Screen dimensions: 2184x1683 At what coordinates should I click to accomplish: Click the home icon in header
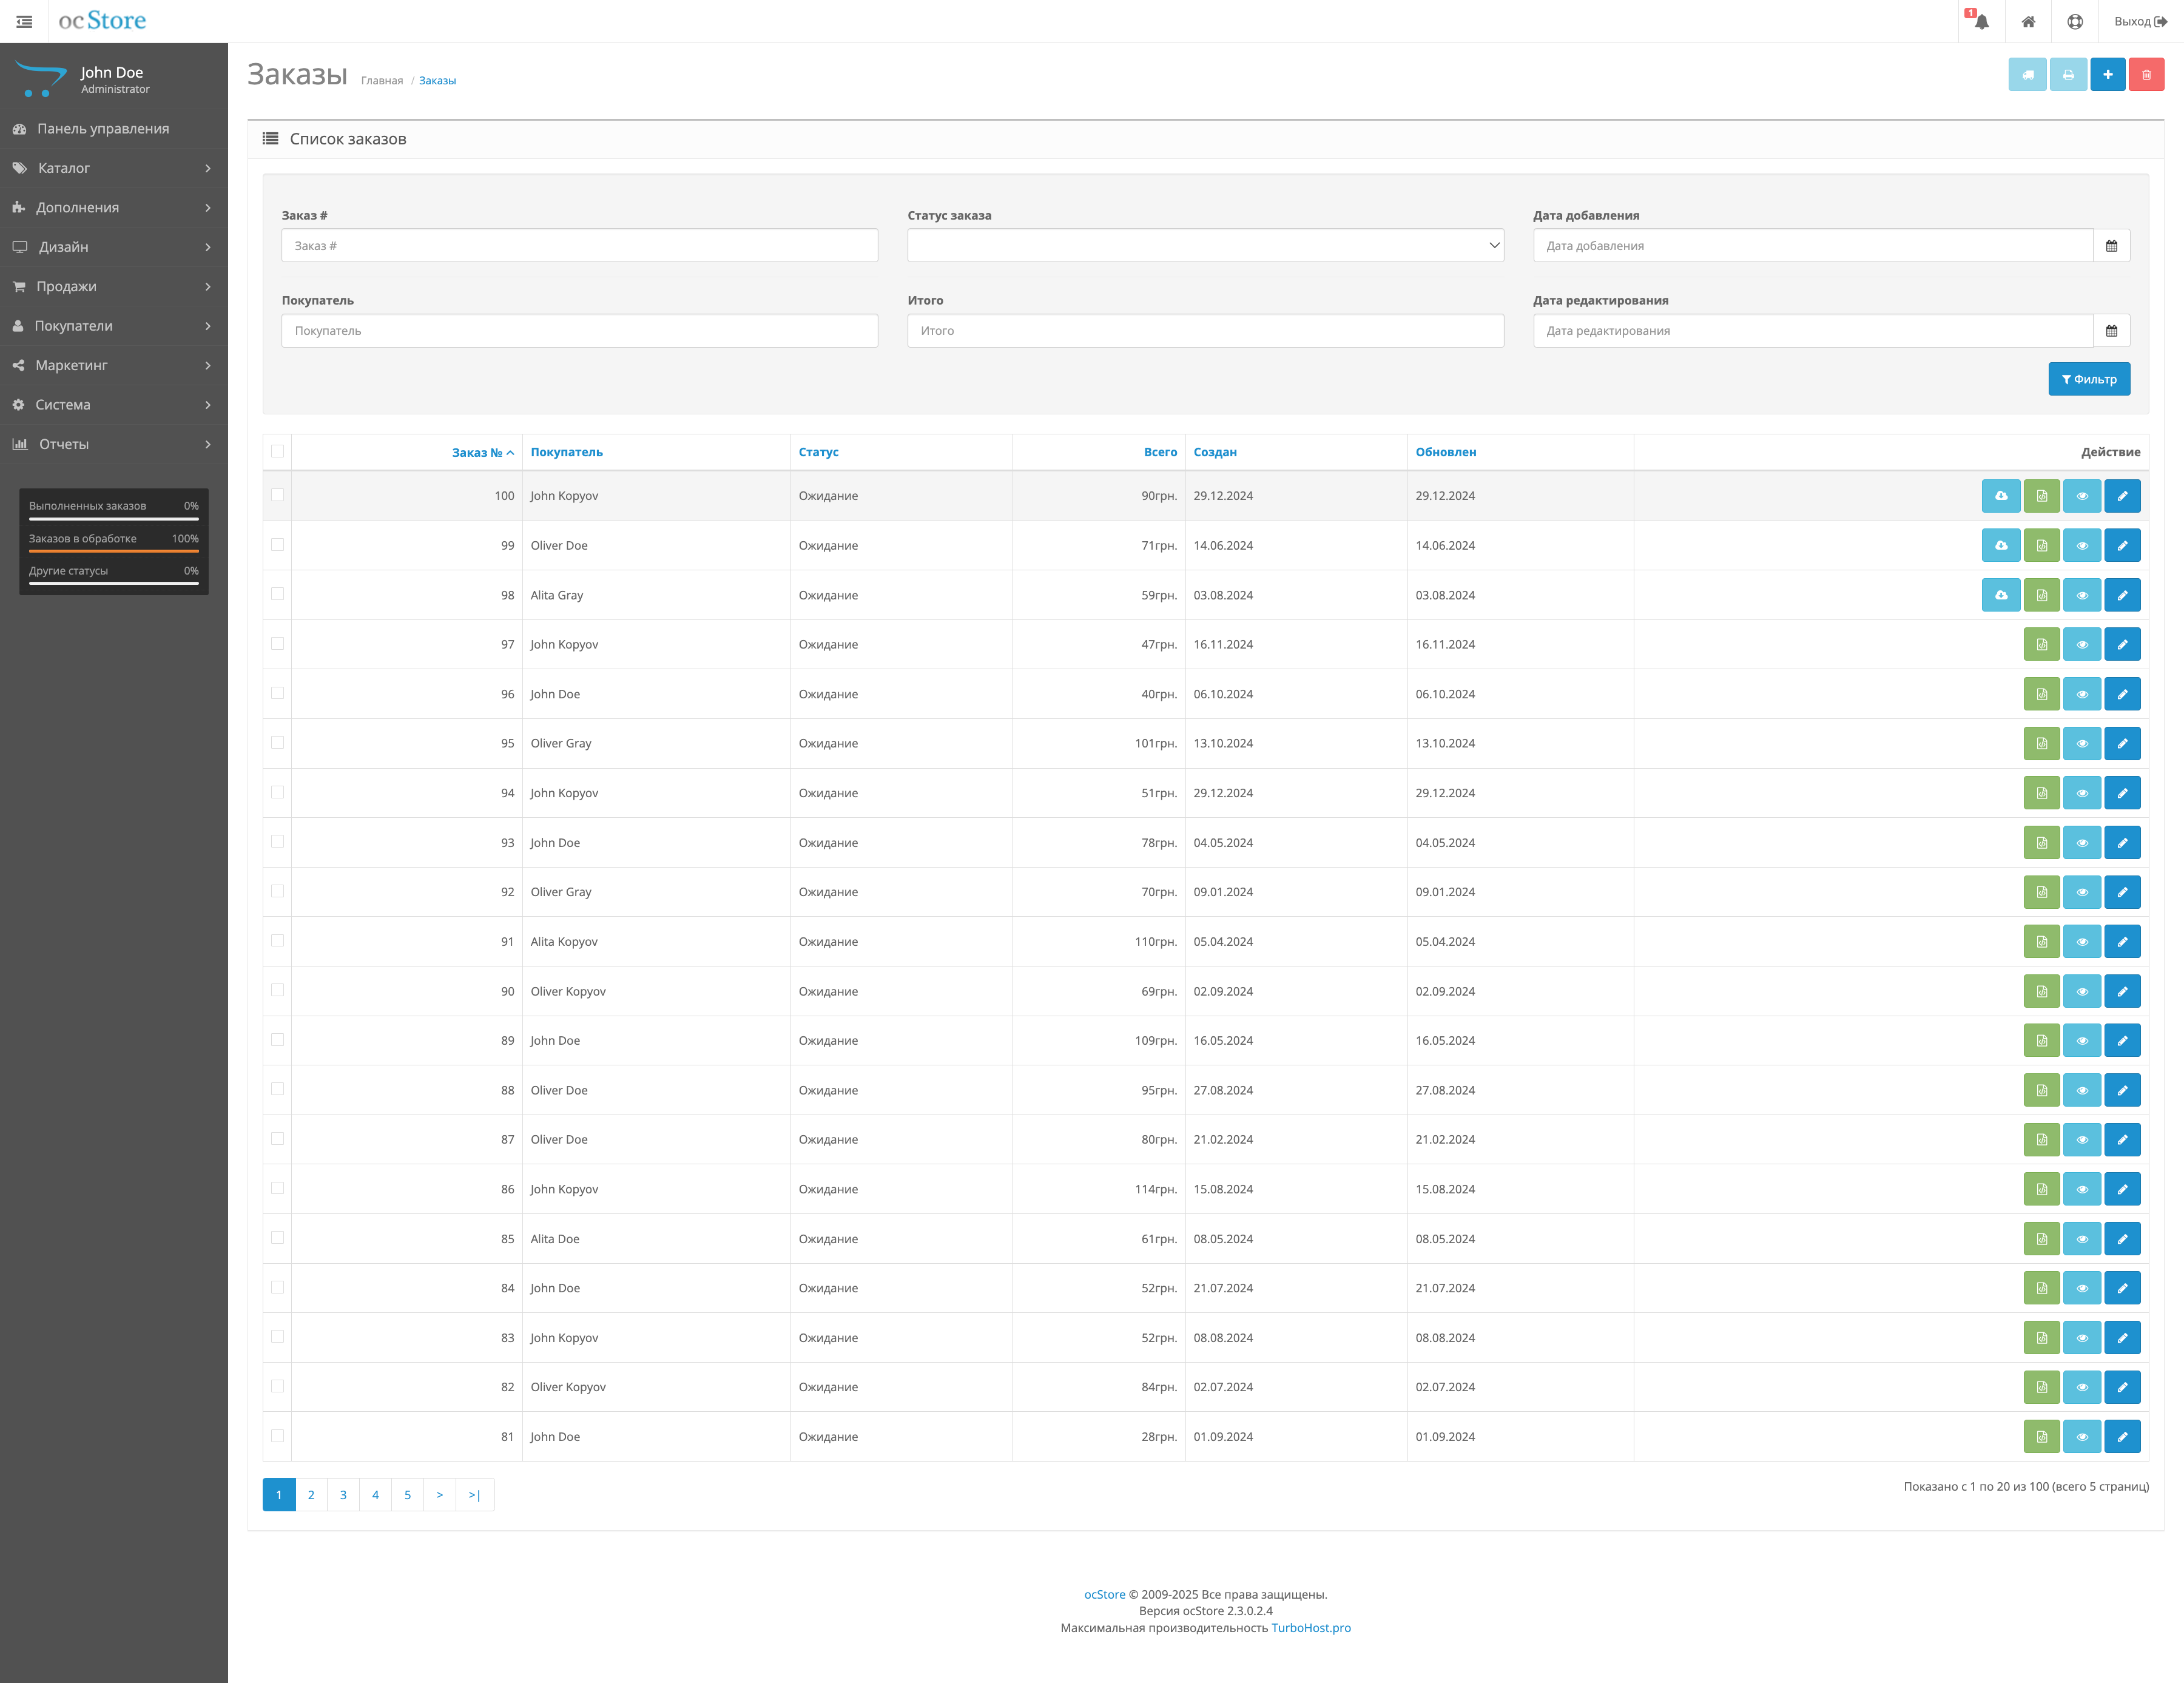tap(2028, 21)
